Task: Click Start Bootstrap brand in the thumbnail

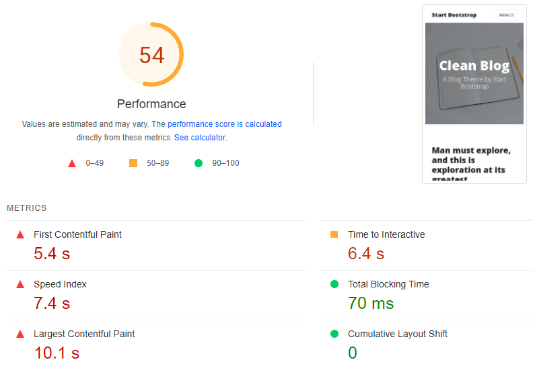Action: (454, 15)
